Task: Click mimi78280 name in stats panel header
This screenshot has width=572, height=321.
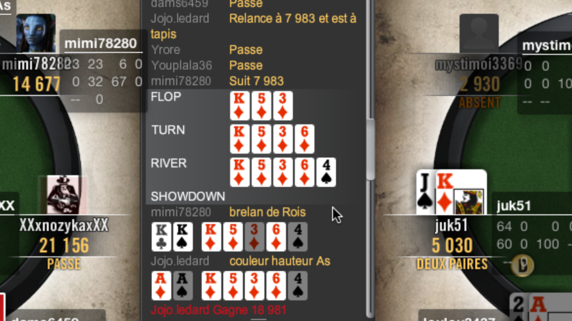Action: click(x=101, y=43)
